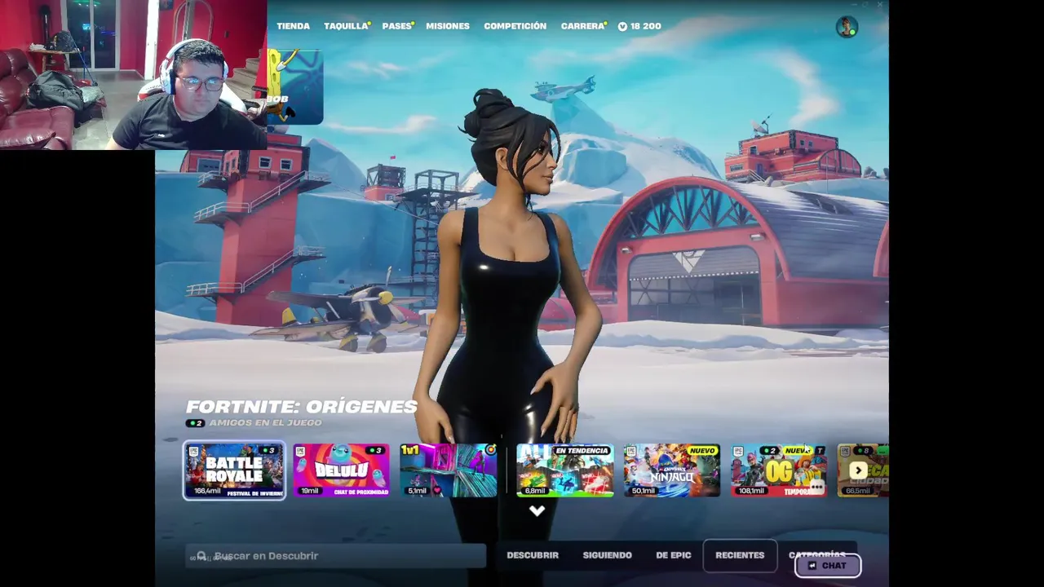Open the Pases tab
Screen dimensions: 1044x587
[x=397, y=26]
